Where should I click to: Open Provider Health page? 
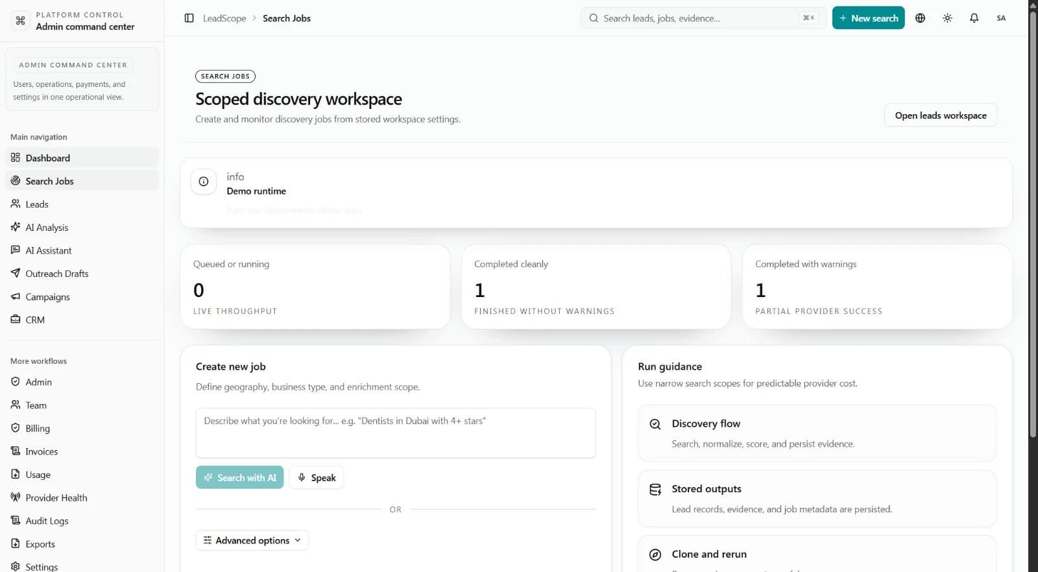pos(82,497)
